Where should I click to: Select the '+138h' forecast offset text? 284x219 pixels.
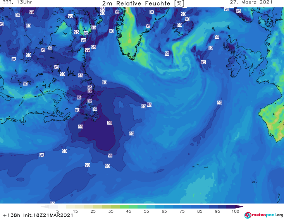click(x=12, y=215)
